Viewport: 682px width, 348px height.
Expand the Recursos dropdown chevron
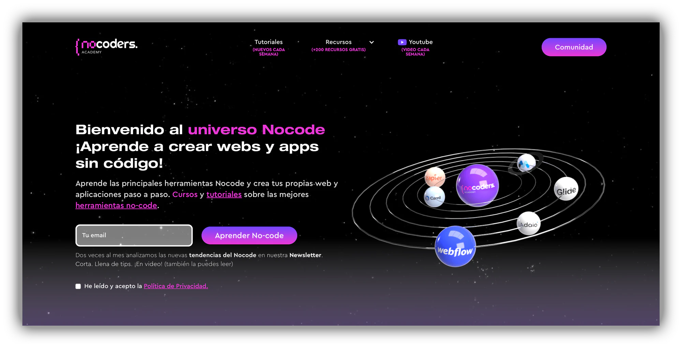point(372,42)
